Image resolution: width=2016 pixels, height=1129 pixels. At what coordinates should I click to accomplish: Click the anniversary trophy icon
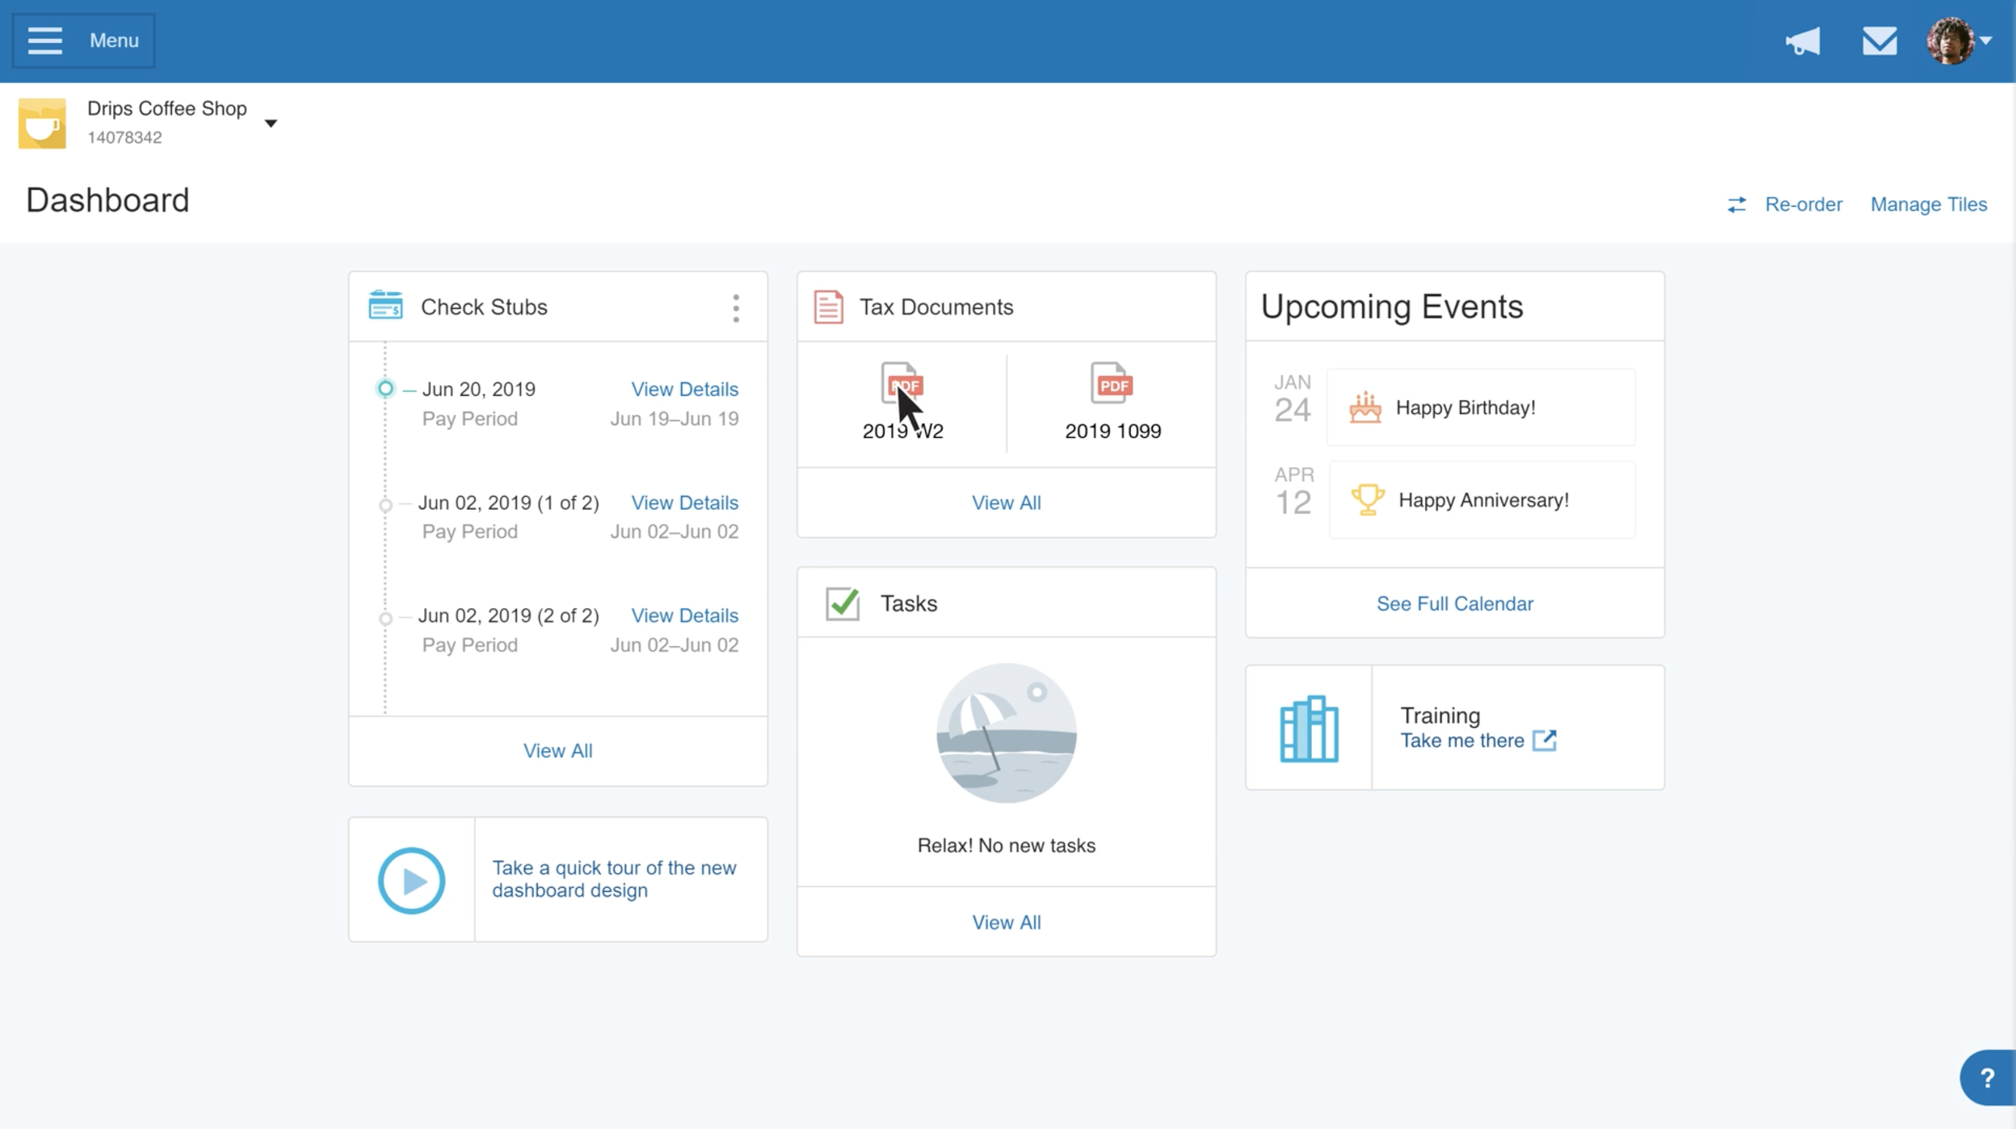(x=1367, y=499)
